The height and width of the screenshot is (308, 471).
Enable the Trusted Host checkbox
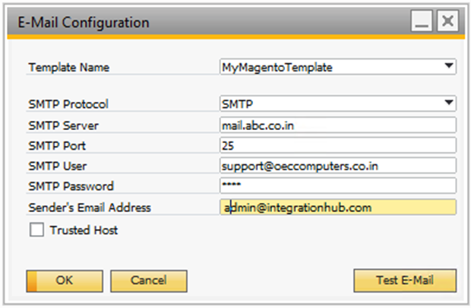36,229
